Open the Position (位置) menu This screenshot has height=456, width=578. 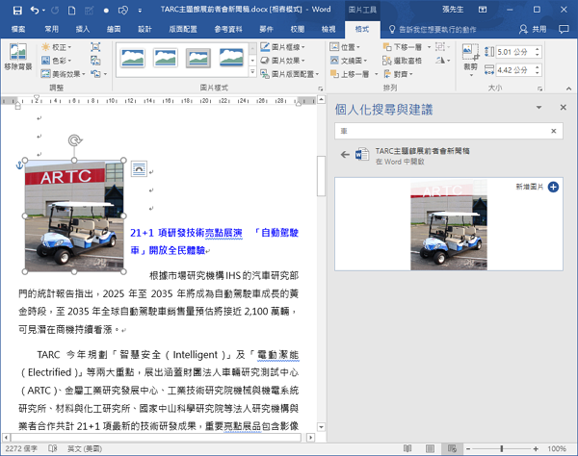[345, 47]
